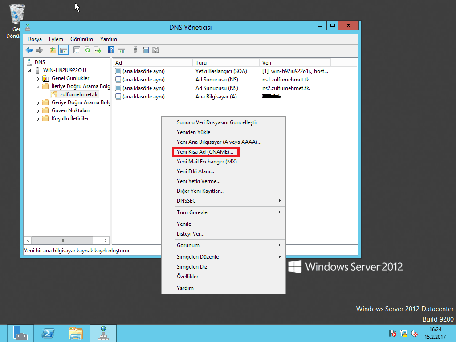Open Recycle Bin on desktop
Screen dimensions: 456x342
(x=17, y=15)
